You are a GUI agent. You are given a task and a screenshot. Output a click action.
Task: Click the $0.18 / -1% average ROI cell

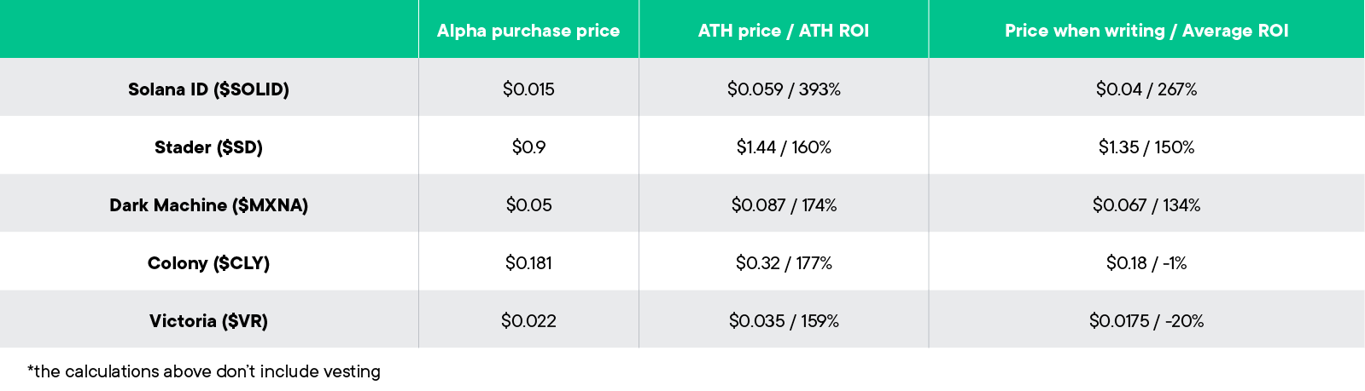point(1146,262)
